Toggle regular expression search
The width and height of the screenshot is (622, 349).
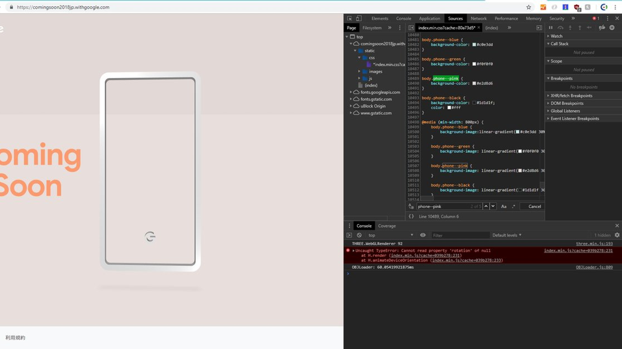click(514, 206)
